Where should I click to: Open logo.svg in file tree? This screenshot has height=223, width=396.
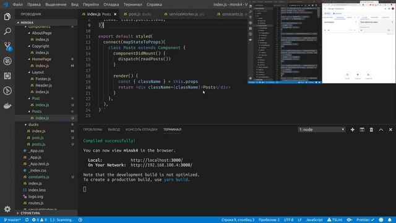[x=36, y=196]
